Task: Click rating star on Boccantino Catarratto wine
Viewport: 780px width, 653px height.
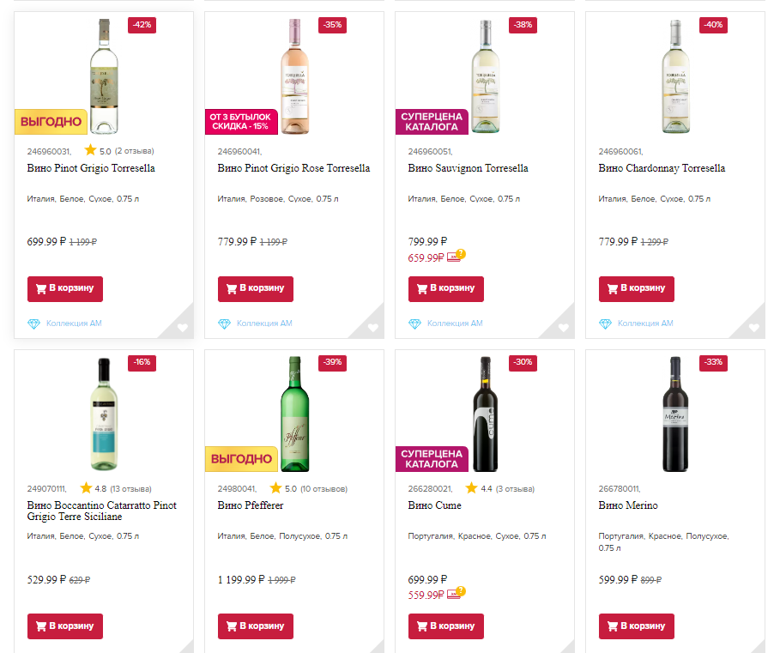Action: pos(87,488)
